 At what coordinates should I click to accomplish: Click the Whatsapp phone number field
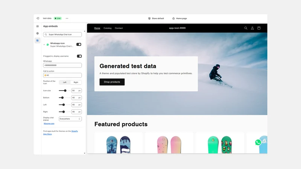point(62,65)
